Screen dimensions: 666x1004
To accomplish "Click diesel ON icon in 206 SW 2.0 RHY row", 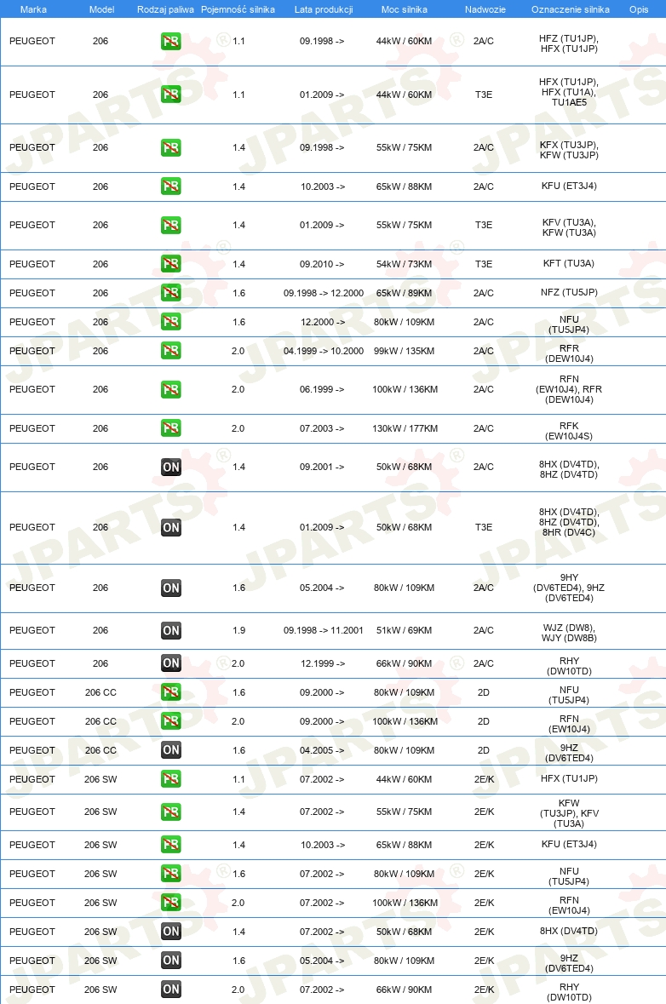I will tap(171, 990).
